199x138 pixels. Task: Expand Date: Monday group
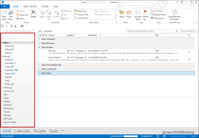[39, 43]
